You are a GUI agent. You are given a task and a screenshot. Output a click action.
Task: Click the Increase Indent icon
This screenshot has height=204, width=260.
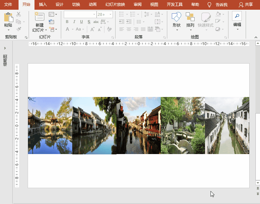[129, 22]
